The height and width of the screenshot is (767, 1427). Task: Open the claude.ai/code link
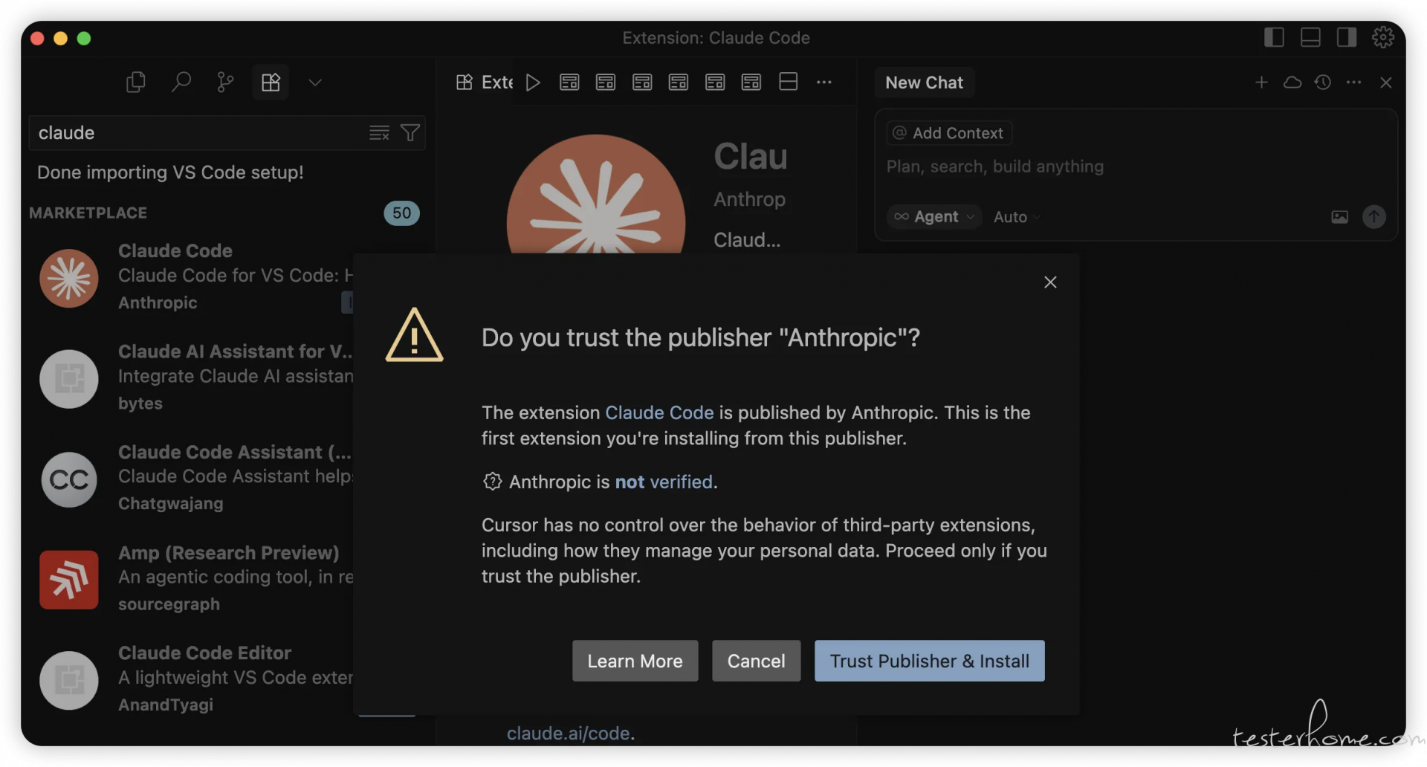click(569, 734)
